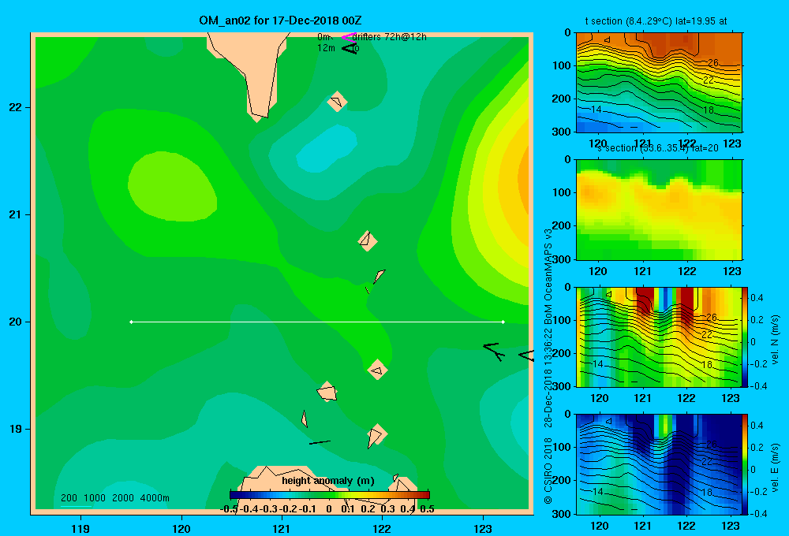Click the '12m' drifter depth label
Viewport: 789px width, 536px height.
326,48
